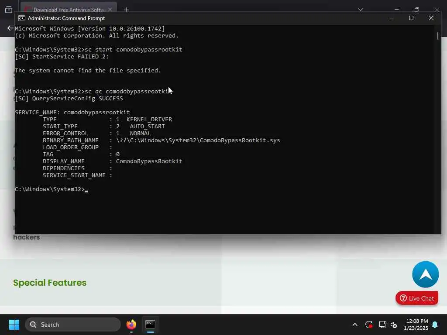Click the Command Prompt vertical scrollbar thumb
447x335 pixels.
(438, 36)
